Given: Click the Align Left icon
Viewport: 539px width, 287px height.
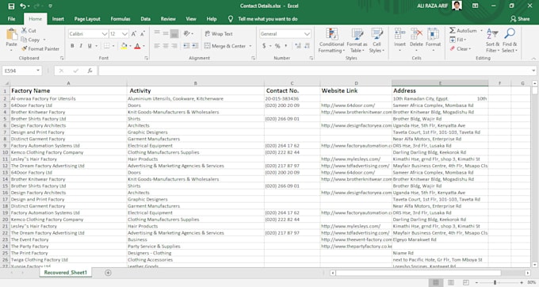Looking at the screenshot, I should point(157,46).
